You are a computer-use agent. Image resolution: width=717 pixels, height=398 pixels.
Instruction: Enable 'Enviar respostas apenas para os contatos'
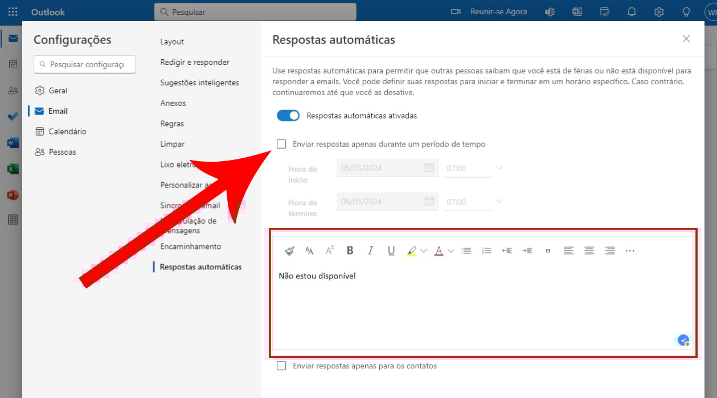[x=281, y=366]
